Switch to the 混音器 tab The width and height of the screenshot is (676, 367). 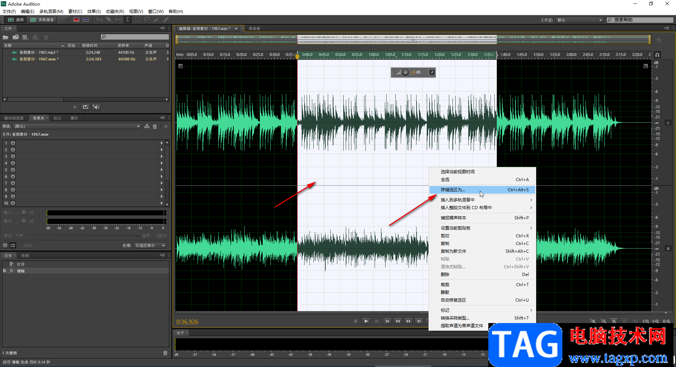pyautogui.click(x=254, y=28)
